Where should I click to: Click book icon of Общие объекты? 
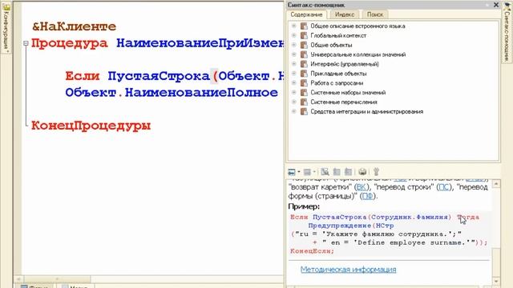[304, 45]
